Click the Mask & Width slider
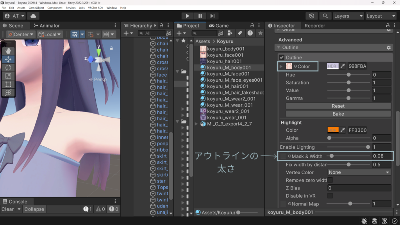The width and height of the screenshot is (400, 225). (348, 156)
